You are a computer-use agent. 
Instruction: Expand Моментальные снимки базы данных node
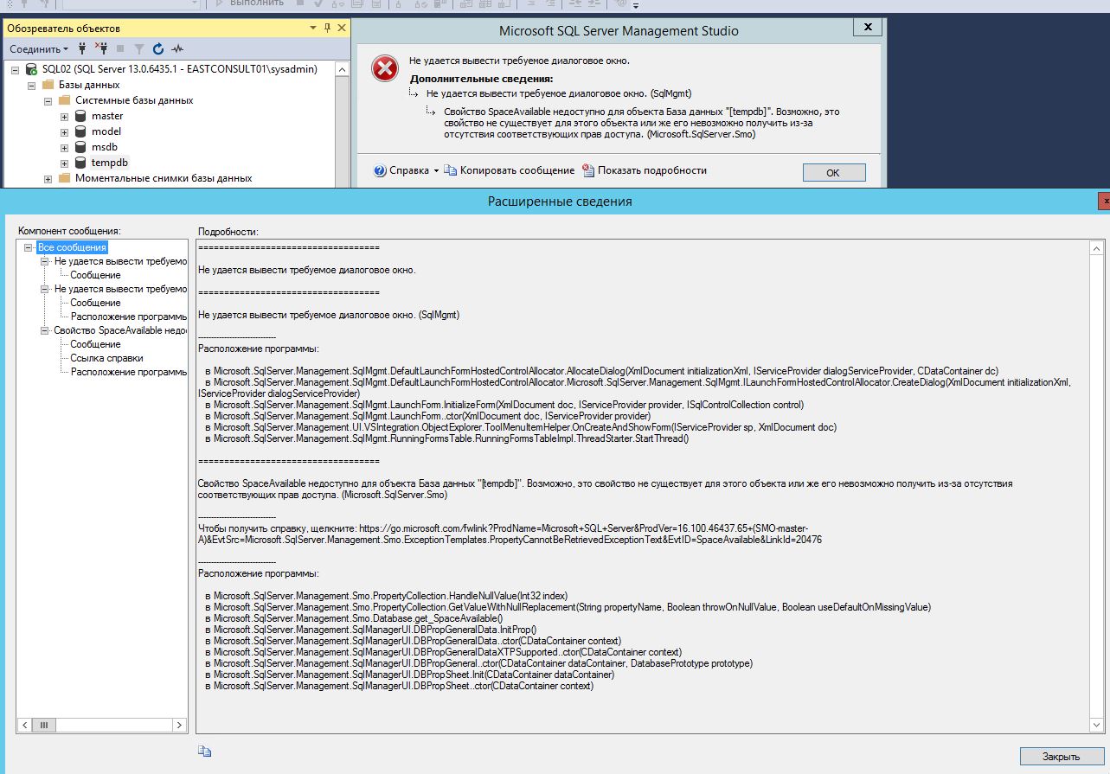click(x=48, y=178)
